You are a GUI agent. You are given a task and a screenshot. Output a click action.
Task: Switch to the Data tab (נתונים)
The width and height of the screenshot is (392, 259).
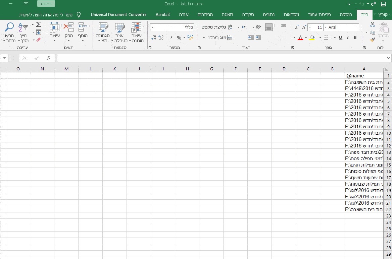269,14
